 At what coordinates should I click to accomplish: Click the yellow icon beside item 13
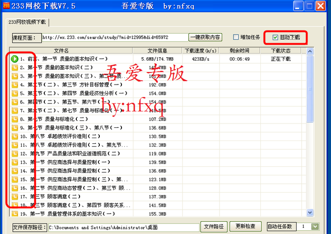tap(15, 162)
